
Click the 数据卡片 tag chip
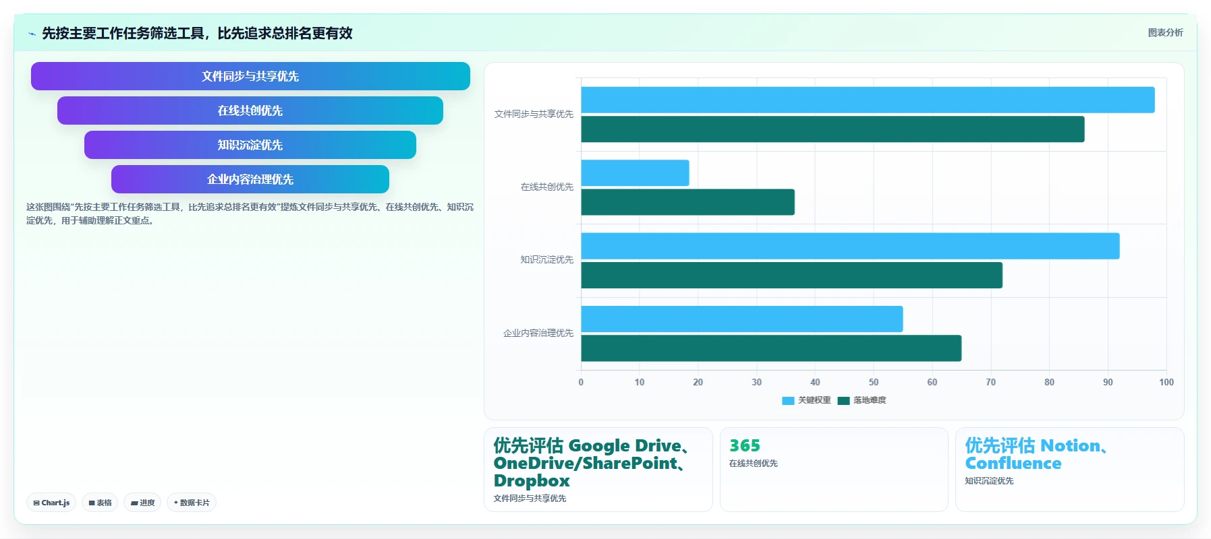(192, 503)
